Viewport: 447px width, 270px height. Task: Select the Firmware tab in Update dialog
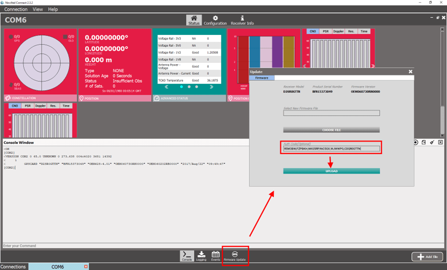[262, 78]
